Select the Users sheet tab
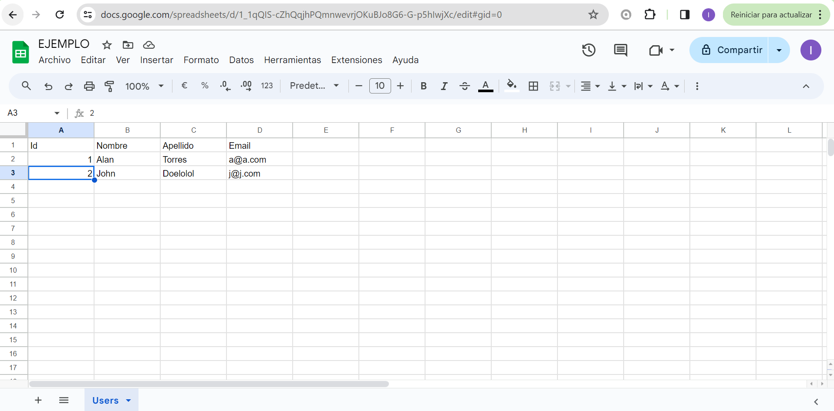This screenshot has height=411, width=834. click(105, 401)
